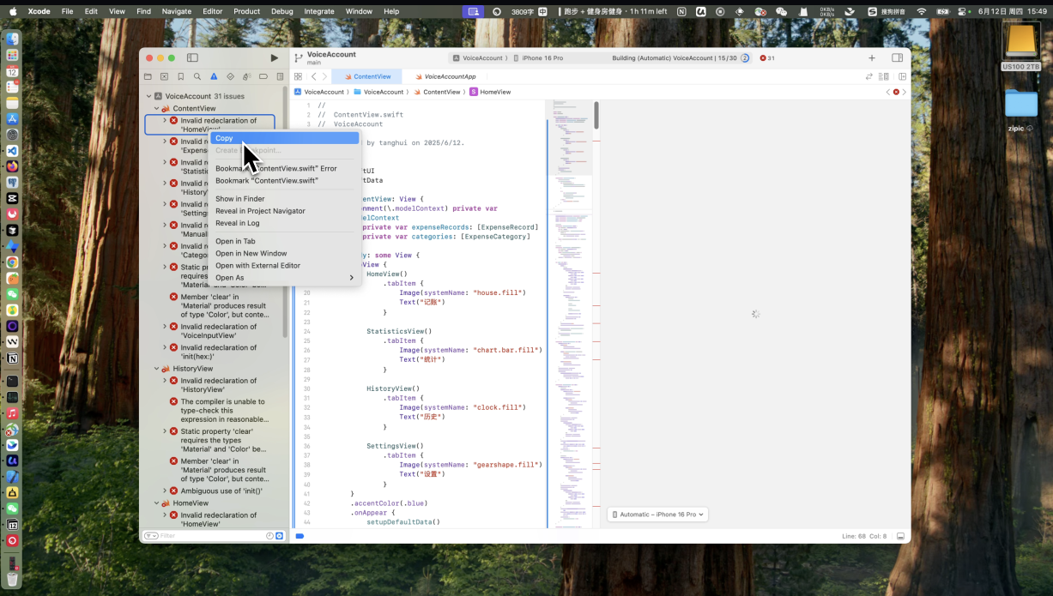Open the Automatic – iPhone 16 Pro dropdown
This screenshot has height=596, width=1053.
(x=657, y=515)
